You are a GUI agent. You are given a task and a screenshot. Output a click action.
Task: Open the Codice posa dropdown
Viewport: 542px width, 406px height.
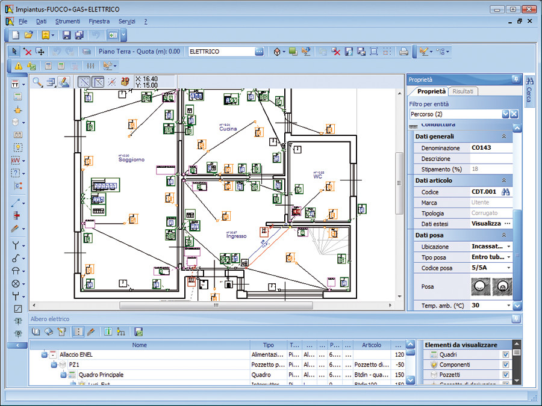tap(508, 268)
